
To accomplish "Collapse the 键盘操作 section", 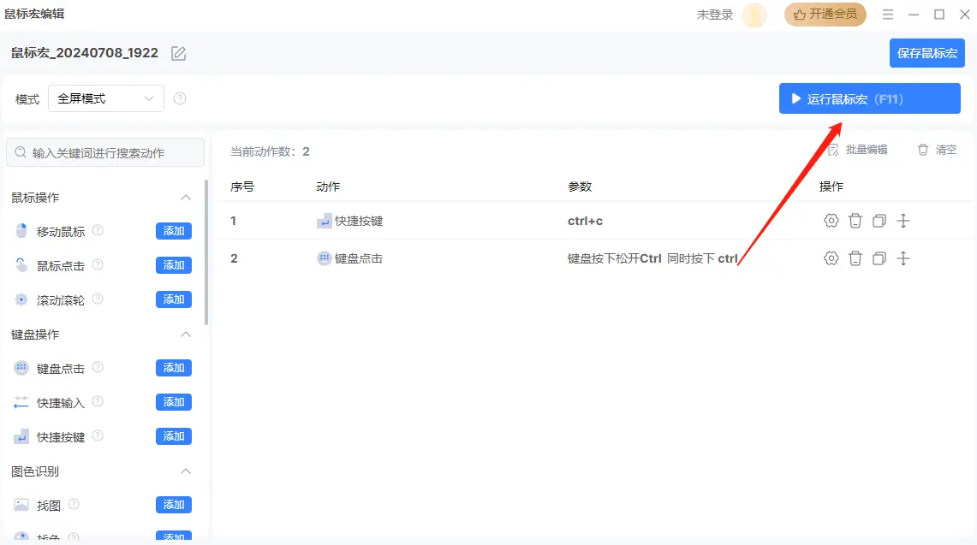I will [x=185, y=334].
